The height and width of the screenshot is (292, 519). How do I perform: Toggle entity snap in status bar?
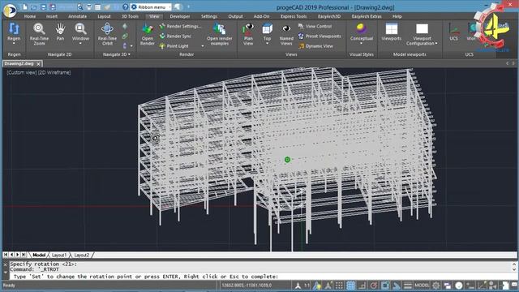tap(385, 285)
